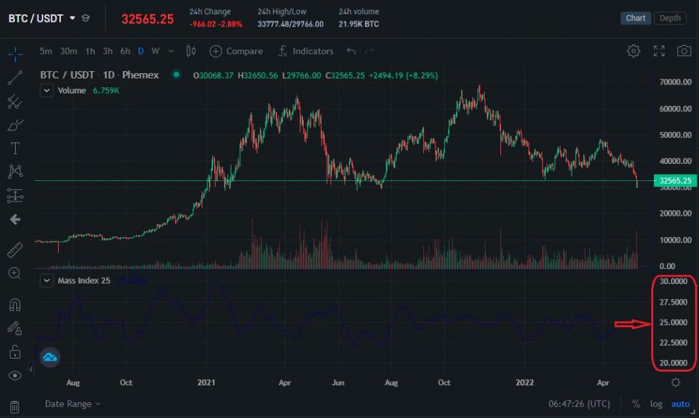699x418 pixels.
Task: Select the Text annotation tool
Action: click(15, 148)
